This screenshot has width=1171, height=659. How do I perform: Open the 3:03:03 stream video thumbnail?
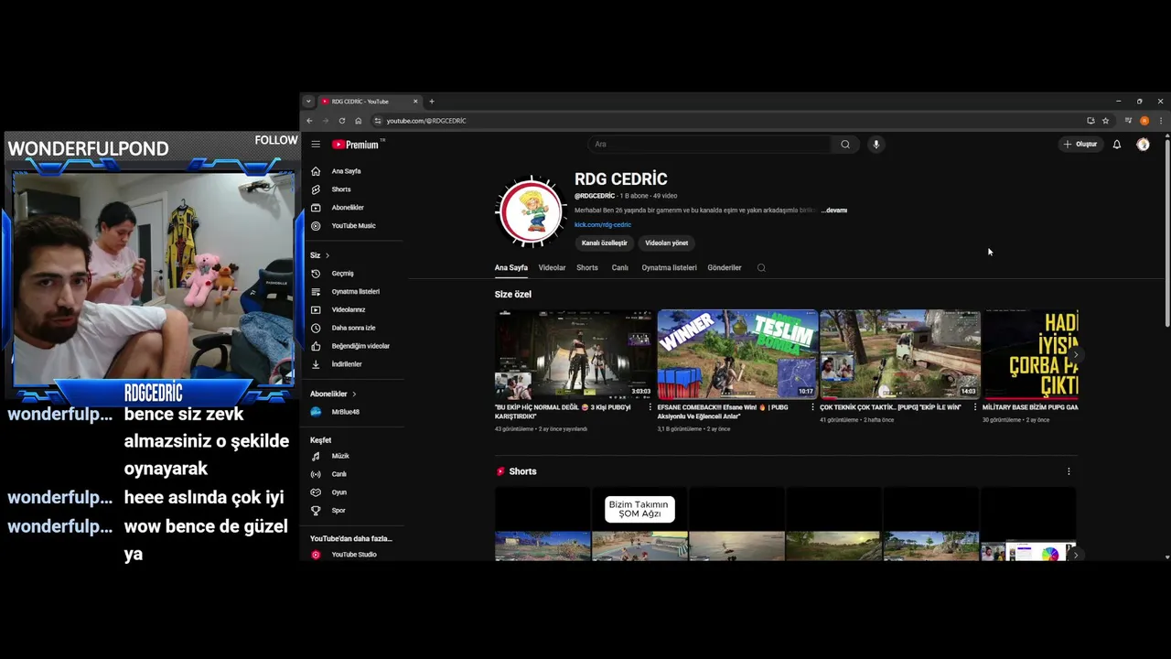pyautogui.click(x=574, y=354)
